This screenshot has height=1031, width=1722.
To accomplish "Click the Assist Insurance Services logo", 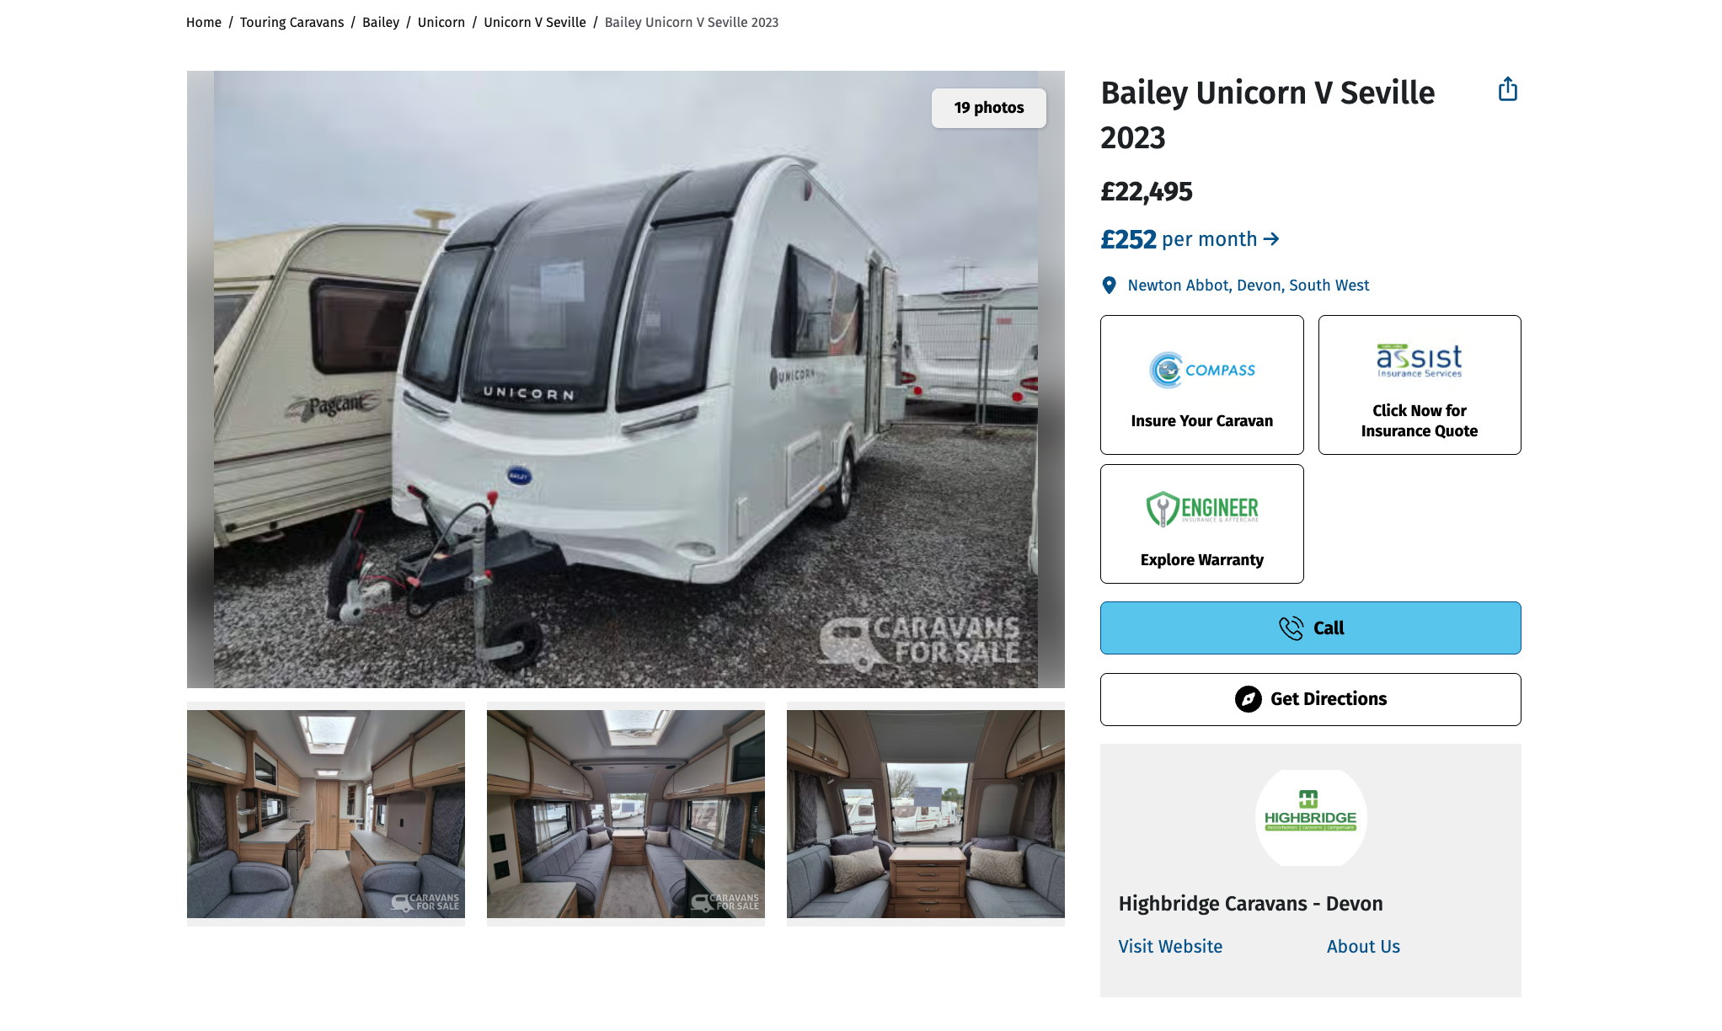I will click(x=1420, y=361).
